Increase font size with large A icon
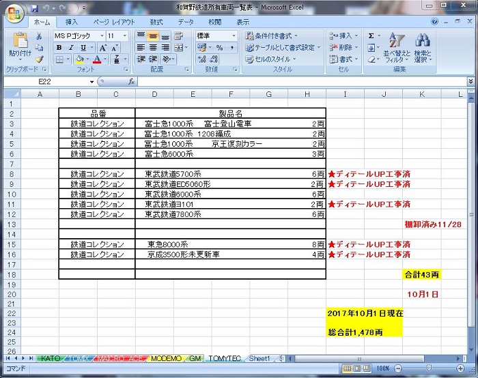This screenshot has width=478, height=378. [102, 48]
